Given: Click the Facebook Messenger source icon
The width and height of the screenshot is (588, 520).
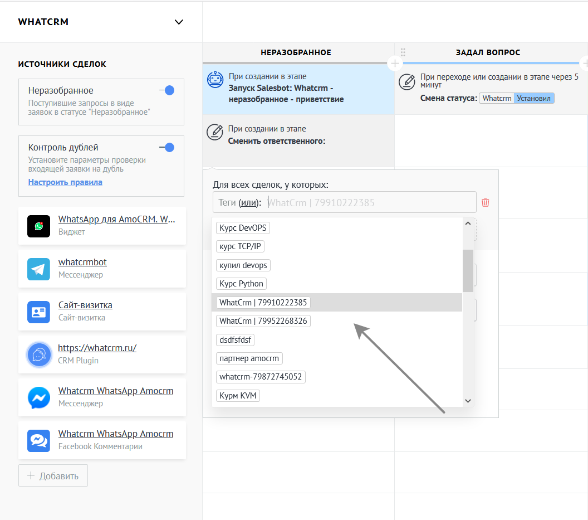Looking at the screenshot, I should click(x=38, y=397).
